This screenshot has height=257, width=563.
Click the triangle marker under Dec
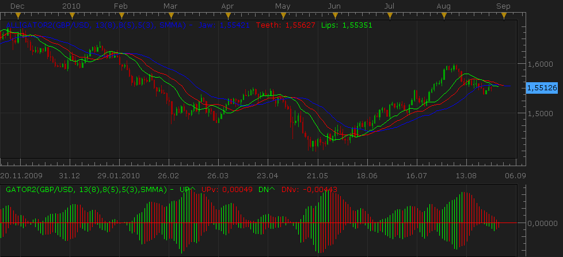(18, 16)
